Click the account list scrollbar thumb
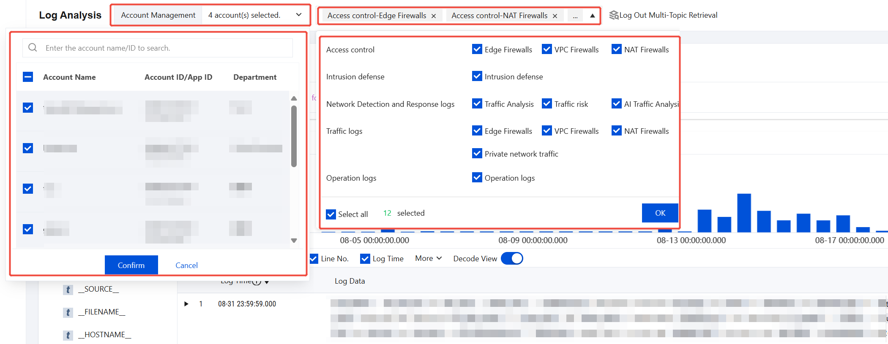The image size is (888, 344). tap(294, 136)
